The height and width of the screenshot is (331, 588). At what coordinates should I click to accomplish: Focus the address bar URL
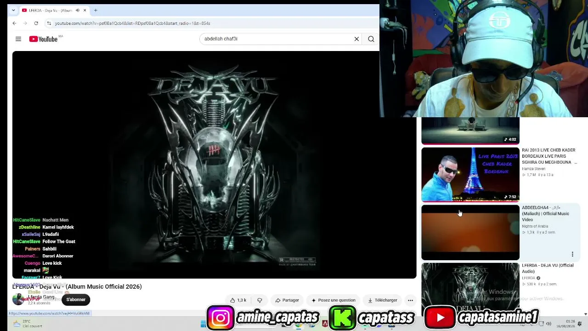[132, 23]
